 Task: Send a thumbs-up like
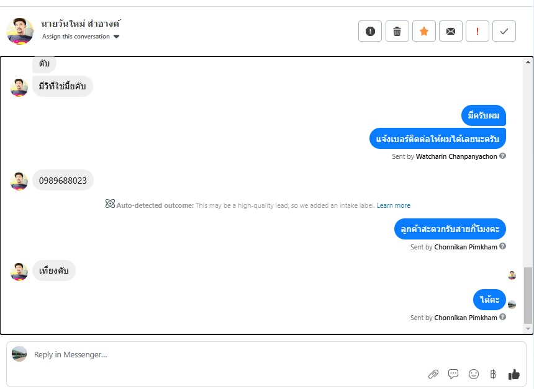(x=514, y=374)
